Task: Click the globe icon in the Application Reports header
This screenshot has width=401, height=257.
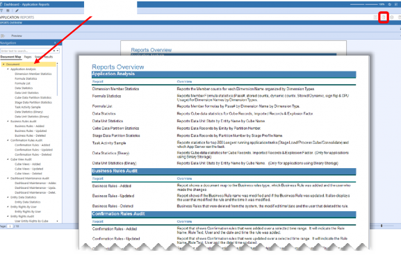Action: tap(384, 17)
